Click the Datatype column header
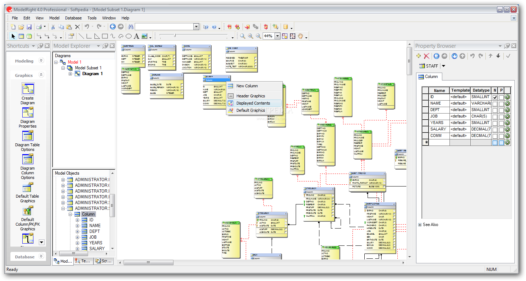The image size is (526, 281). coord(481,90)
